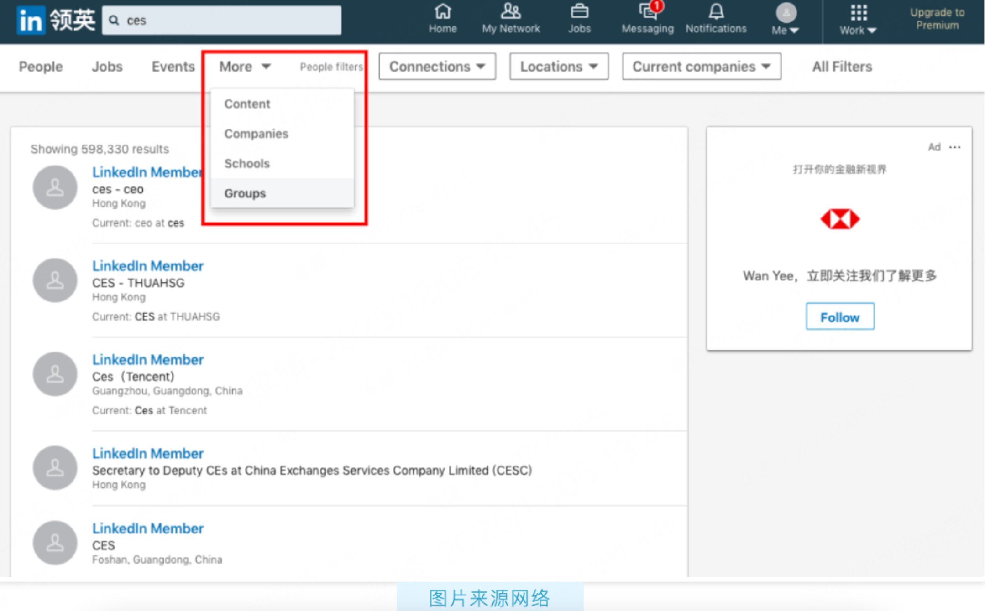Click the Notifications bell icon

716,12
